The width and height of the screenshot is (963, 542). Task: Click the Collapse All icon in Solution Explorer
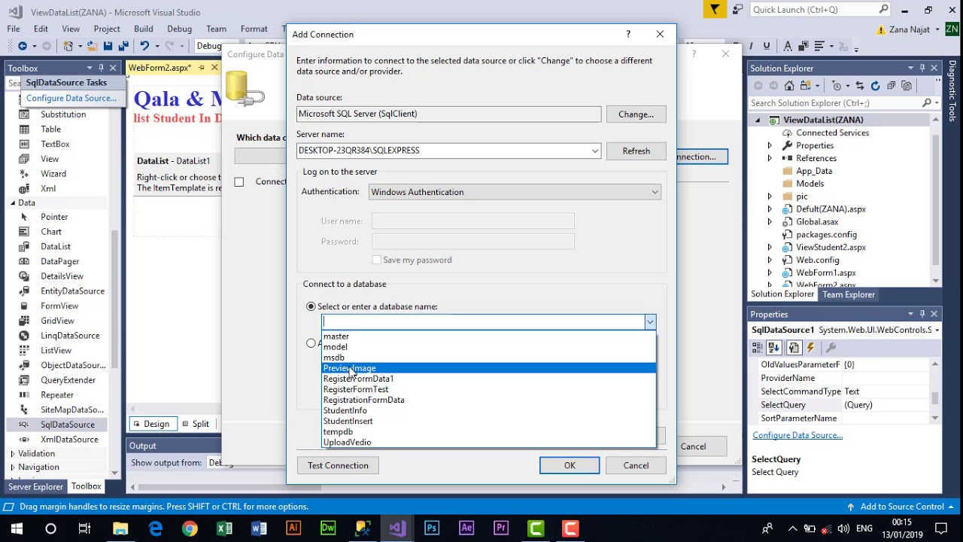[x=891, y=86]
